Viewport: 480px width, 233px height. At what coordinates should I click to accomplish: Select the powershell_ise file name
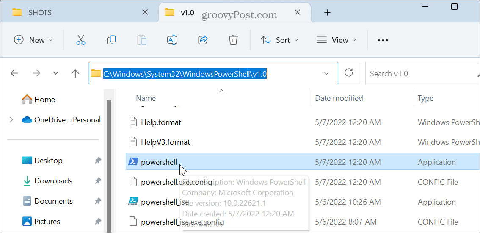pos(165,202)
